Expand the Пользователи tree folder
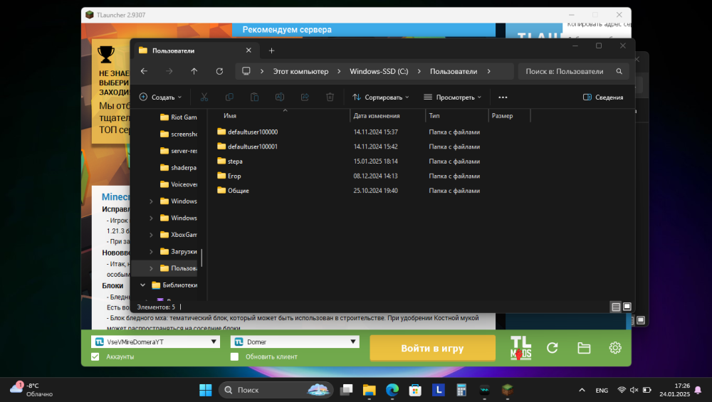Screen dimensions: 712x402 (151, 268)
